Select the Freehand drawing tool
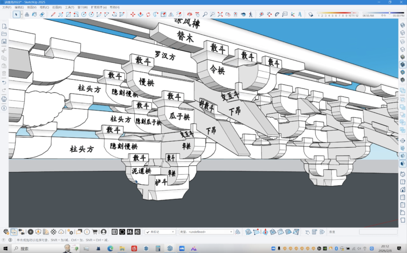Viewport: 407px width, 253px height. [61, 15]
